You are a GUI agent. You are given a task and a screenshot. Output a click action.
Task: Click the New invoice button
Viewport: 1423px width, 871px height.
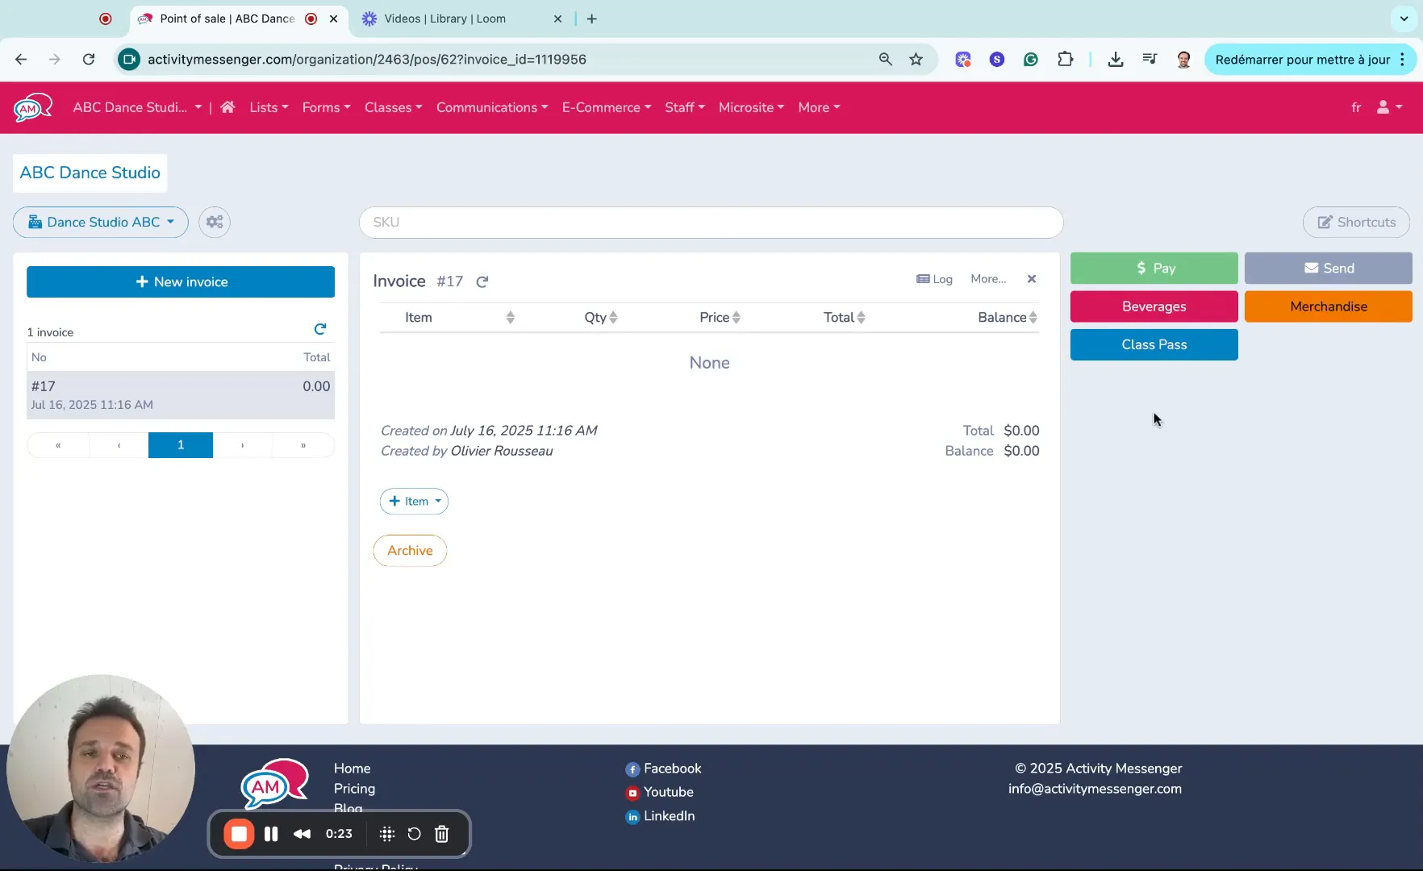[x=181, y=281]
